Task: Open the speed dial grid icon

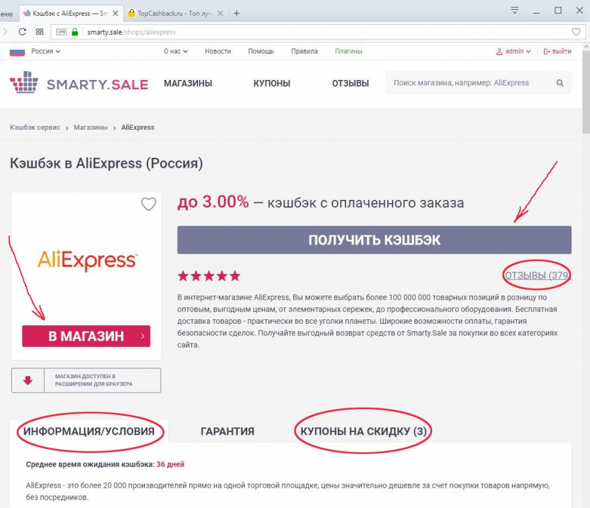Action: (39, 32)
